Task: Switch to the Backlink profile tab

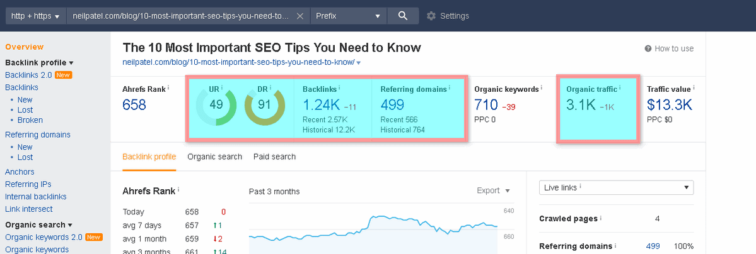Action: [x=149, y=157]
